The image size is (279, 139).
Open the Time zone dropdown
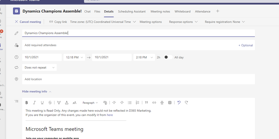pyautogui.click(x=103, y=22)
